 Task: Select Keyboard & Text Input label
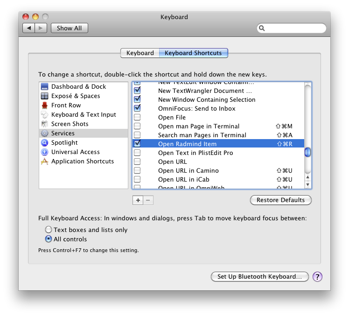[x=84, y=115]
